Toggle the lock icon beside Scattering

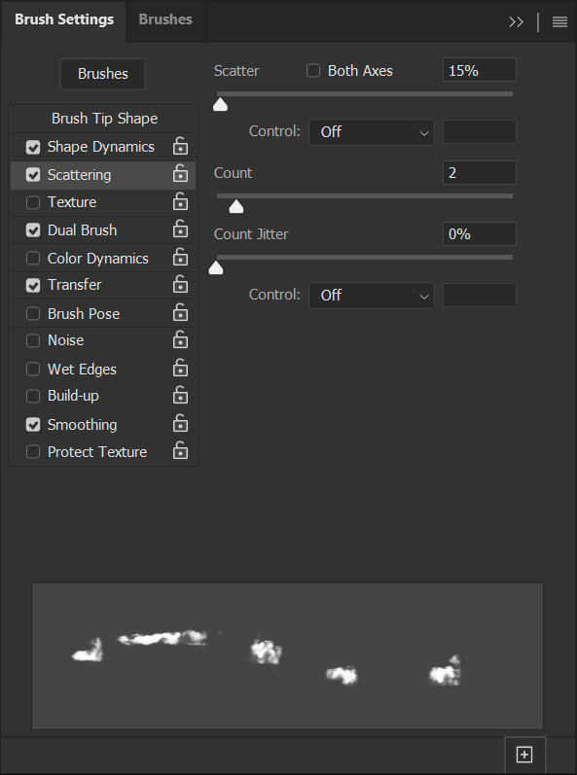(180, 174)
